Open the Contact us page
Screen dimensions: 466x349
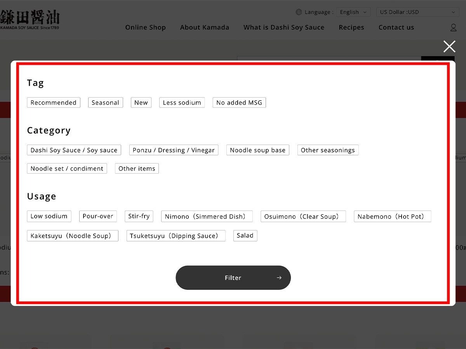[x=396, y=28]
